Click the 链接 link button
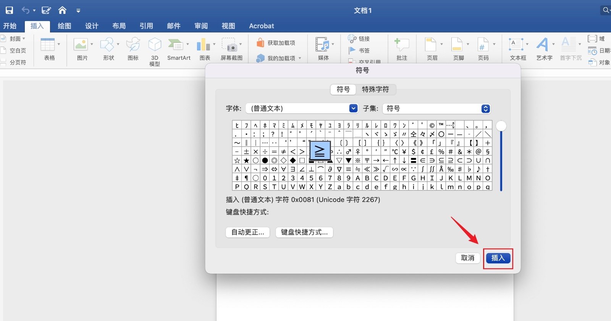The image size is (611, 321). pyautogui.click(x=359, y=39)
